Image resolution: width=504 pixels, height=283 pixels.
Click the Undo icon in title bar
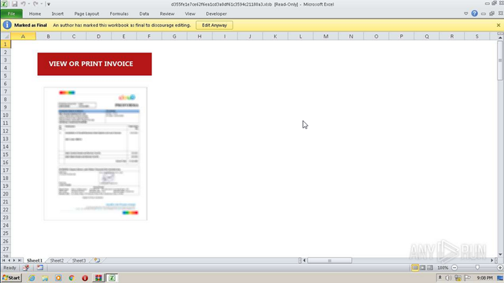click(23, 4)
